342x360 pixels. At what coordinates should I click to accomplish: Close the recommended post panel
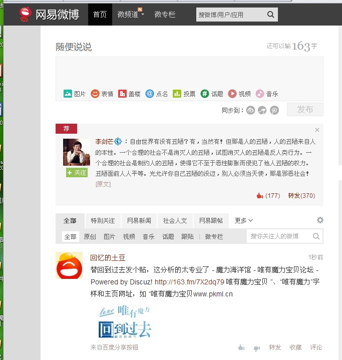[x=317, y=129]
